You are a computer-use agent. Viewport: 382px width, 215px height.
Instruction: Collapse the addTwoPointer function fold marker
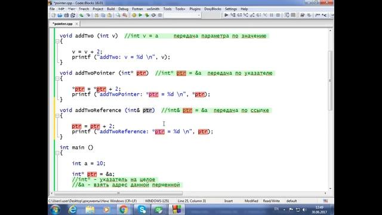click(57, 78)
